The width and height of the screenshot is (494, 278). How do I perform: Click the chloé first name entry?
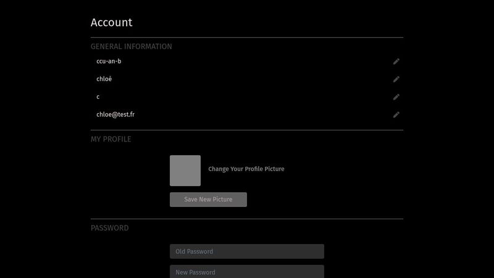tap(104, 79)
